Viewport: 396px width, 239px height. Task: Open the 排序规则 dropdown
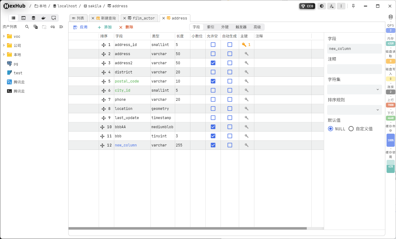tap(354, 110)
